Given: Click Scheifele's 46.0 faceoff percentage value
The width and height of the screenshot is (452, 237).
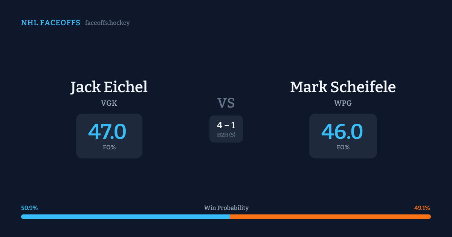Looking at the screenshot, I should coord(342,132).
